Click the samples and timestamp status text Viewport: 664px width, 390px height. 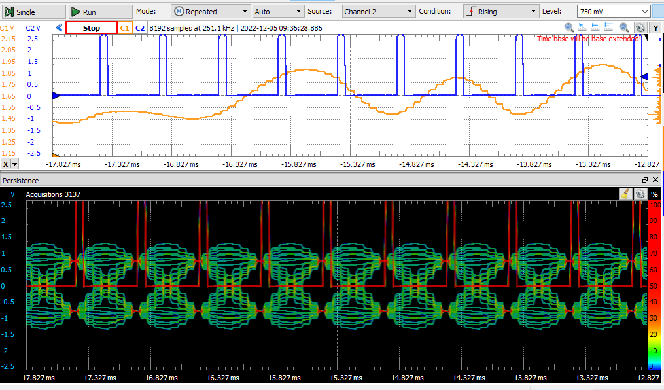click(236, 28)
